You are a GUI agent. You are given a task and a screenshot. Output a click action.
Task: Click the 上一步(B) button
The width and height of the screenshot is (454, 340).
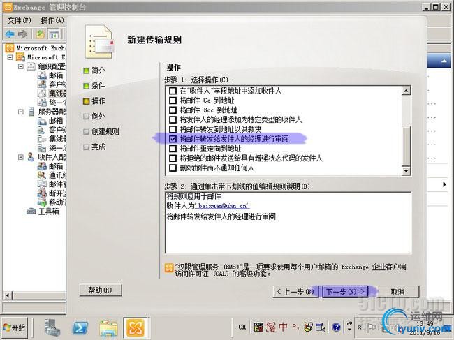(295, 292)
